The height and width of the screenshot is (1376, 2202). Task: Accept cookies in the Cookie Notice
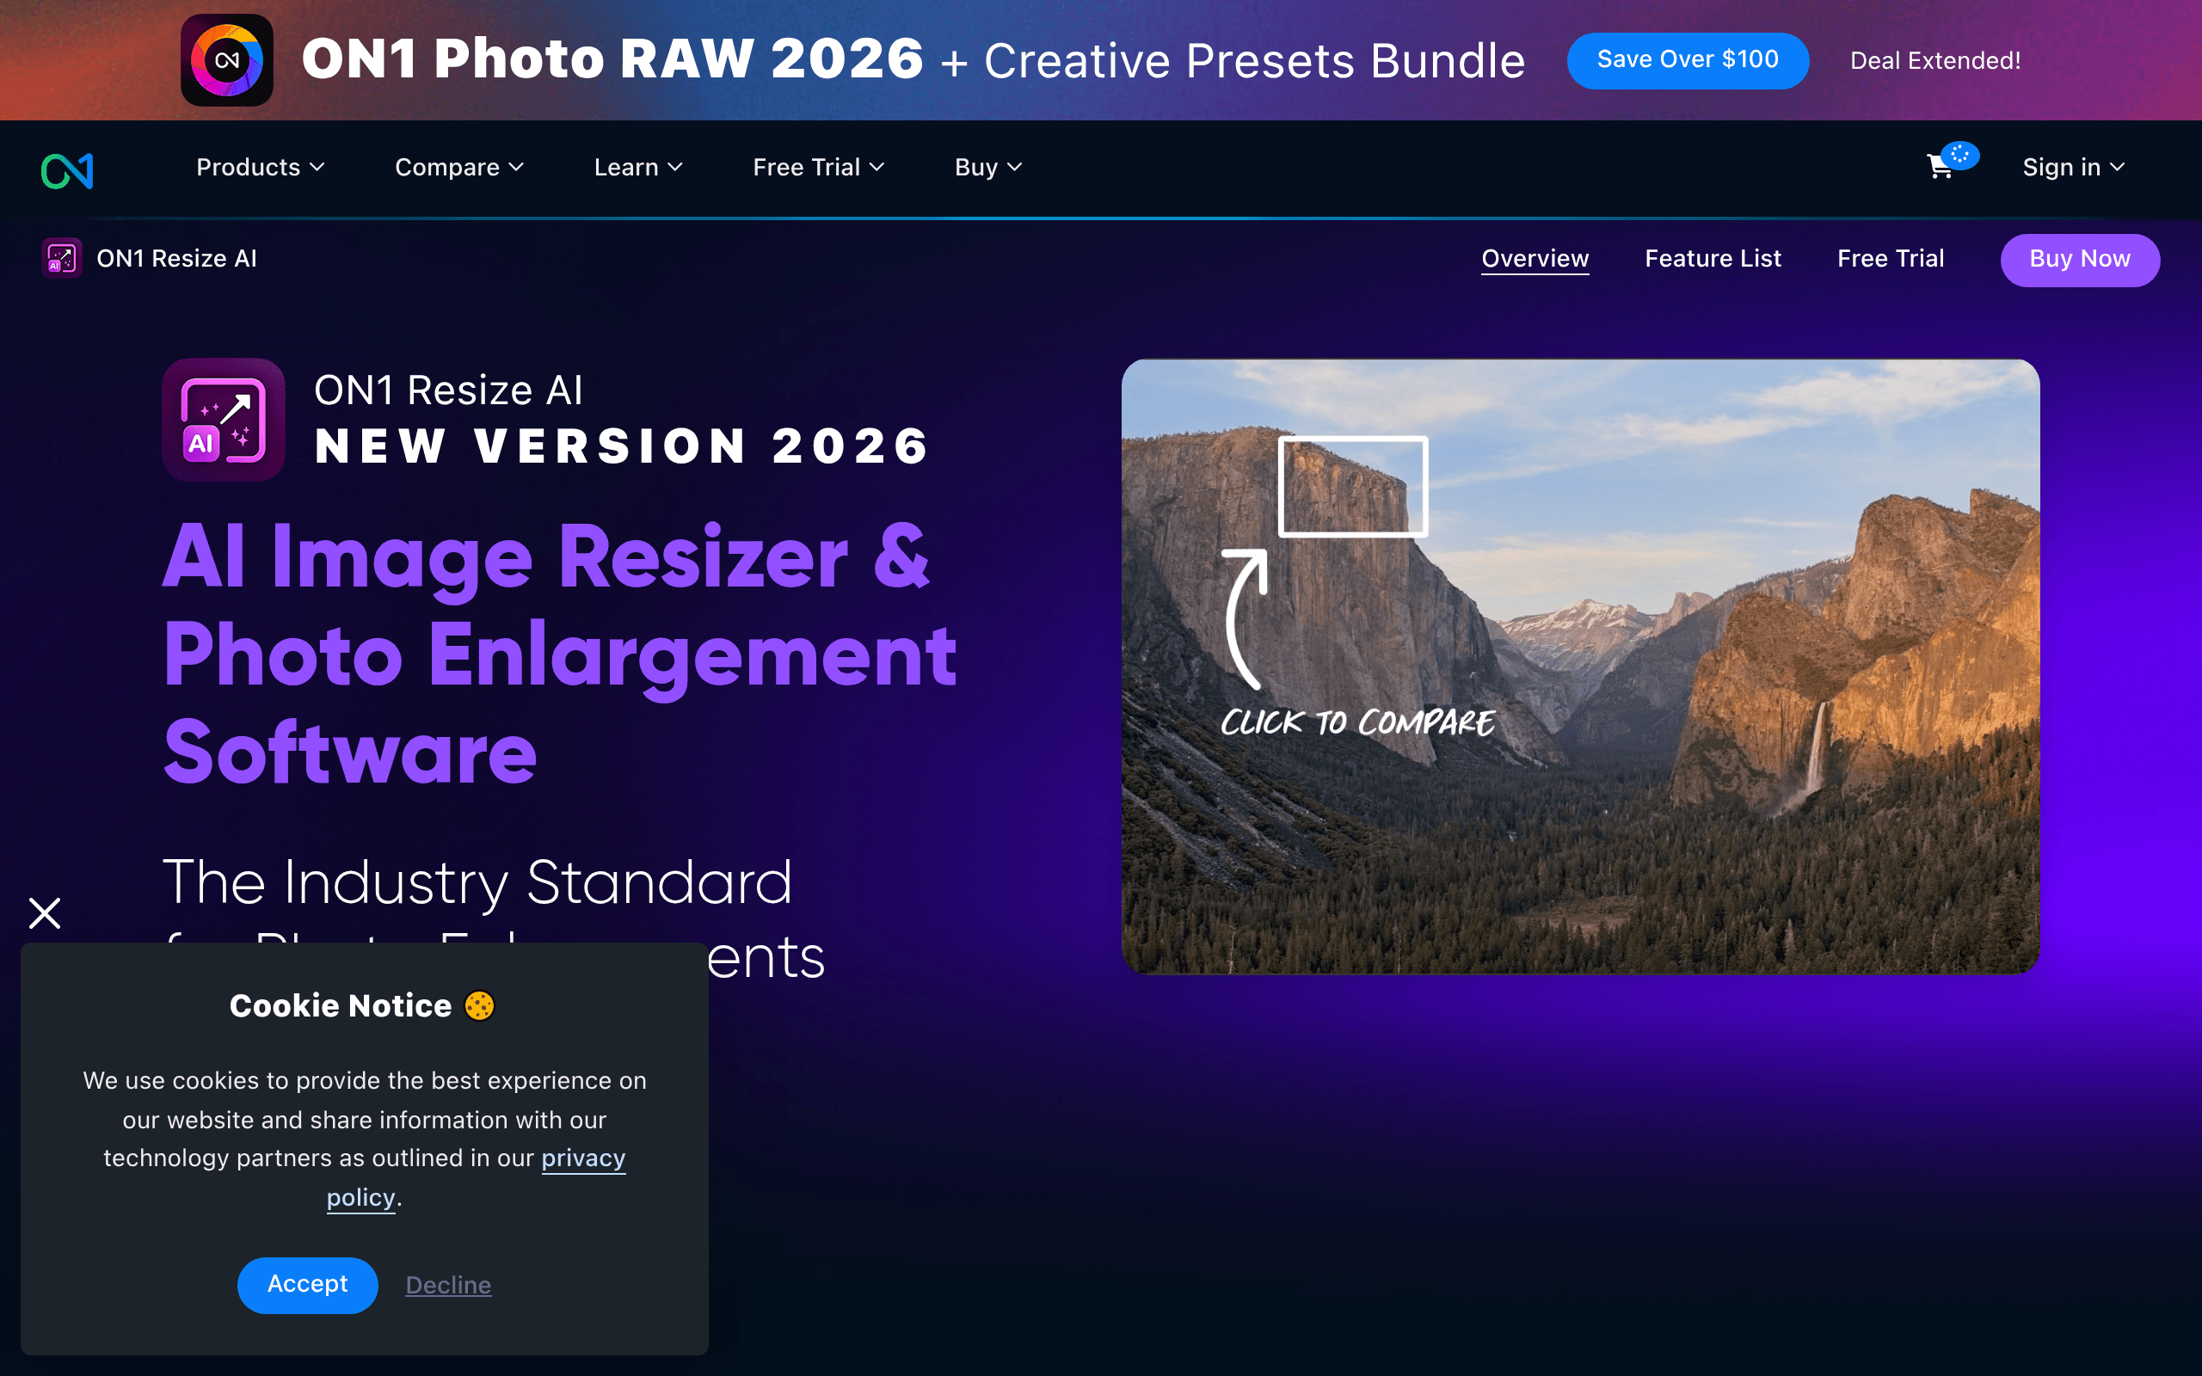point(308,1284)
